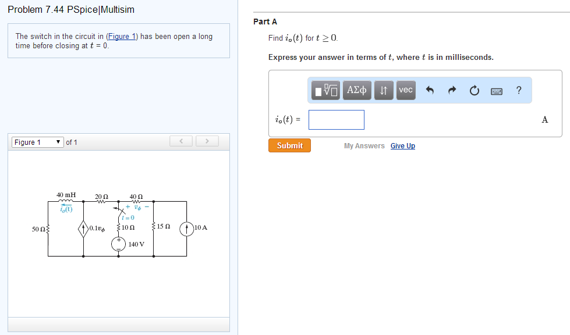Give up on Part A
The width and height of the screenshot is (570, 335).
coord(402,145)
